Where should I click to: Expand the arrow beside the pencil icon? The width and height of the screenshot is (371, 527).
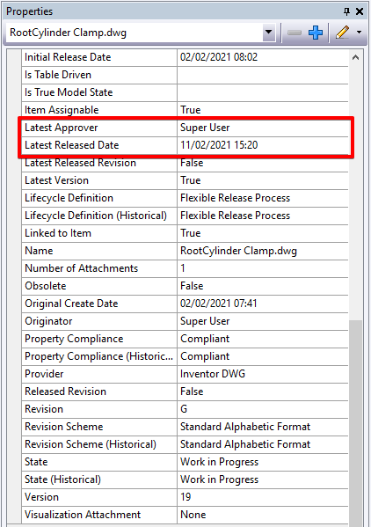(x=359, y=33)
